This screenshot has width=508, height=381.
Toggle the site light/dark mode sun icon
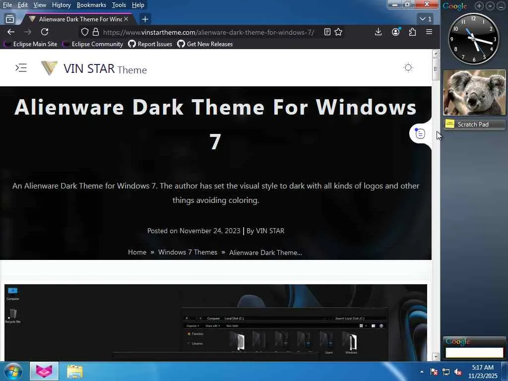click(x=408, y=67)
